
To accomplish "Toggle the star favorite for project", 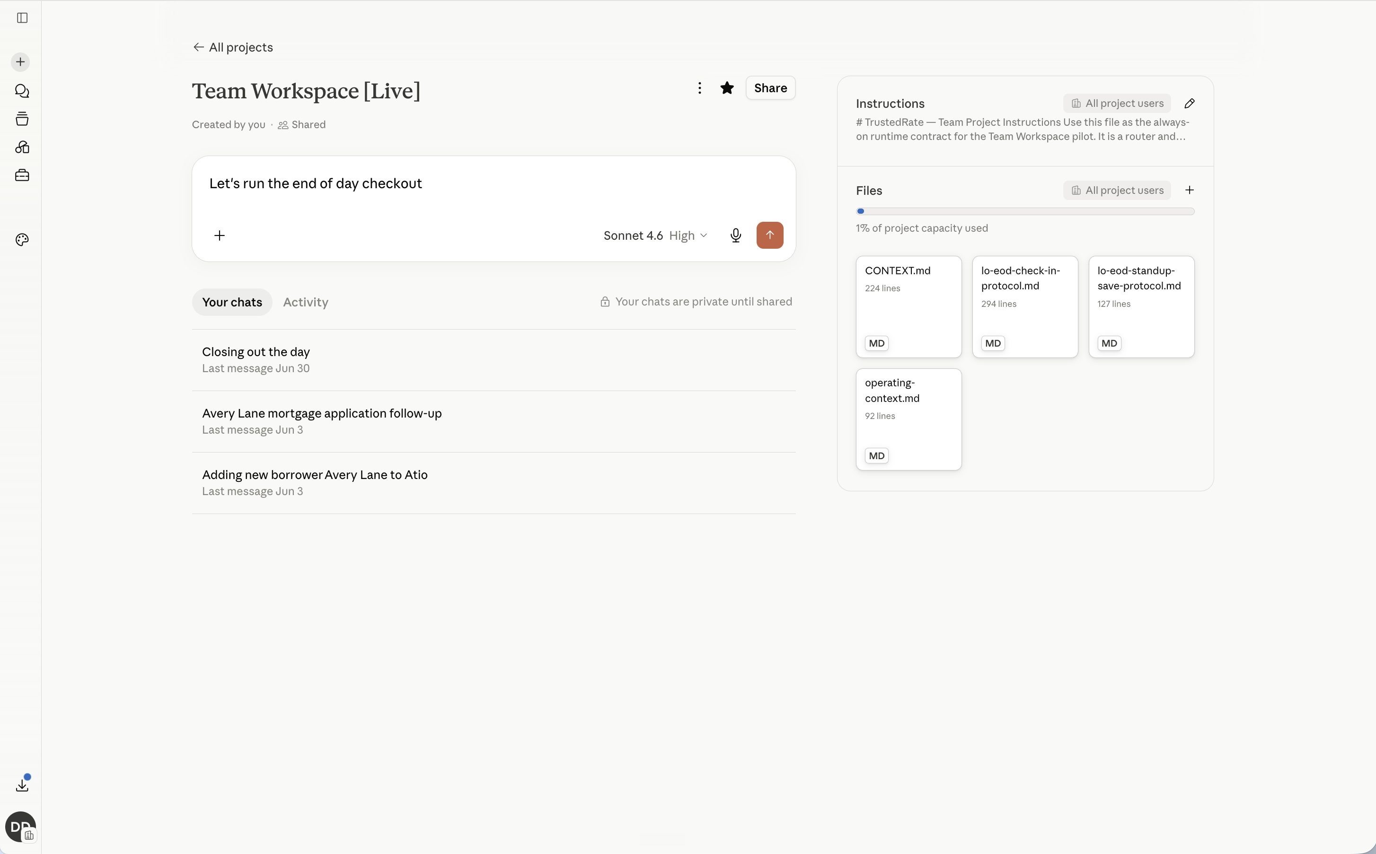I will click(x=727, y=88).
